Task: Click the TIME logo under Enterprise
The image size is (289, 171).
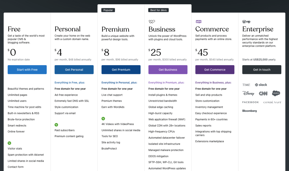Action: pyautogui.click(x=246, y=85)
